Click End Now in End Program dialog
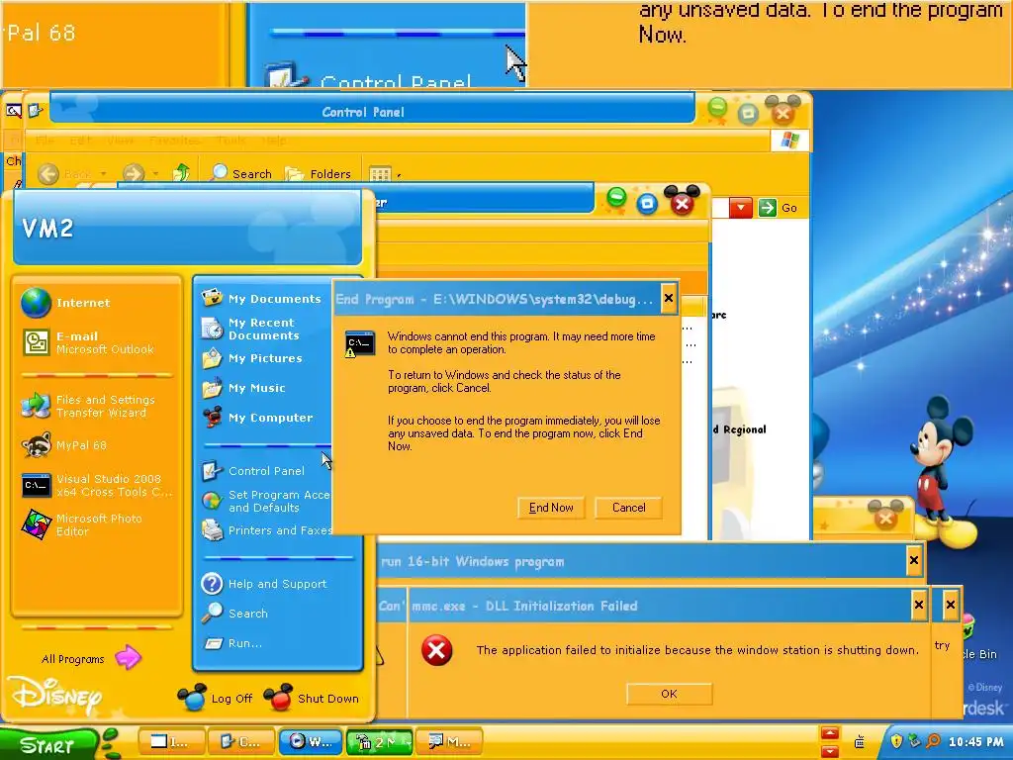 coord(550,508)
